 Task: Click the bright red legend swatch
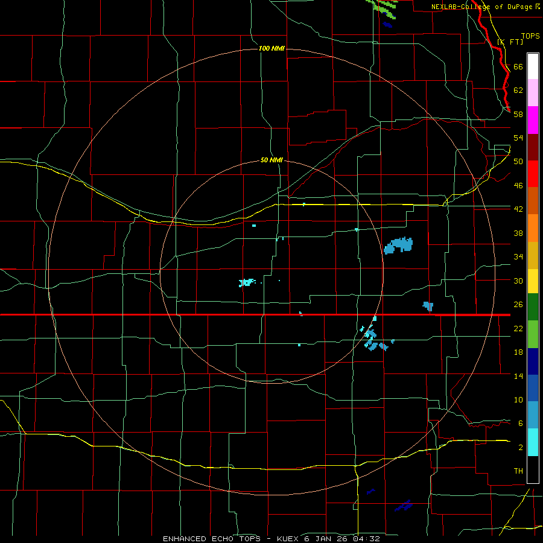coord(533,174)
